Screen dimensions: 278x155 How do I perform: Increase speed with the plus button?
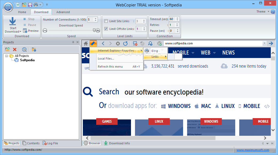coord(98,30)
